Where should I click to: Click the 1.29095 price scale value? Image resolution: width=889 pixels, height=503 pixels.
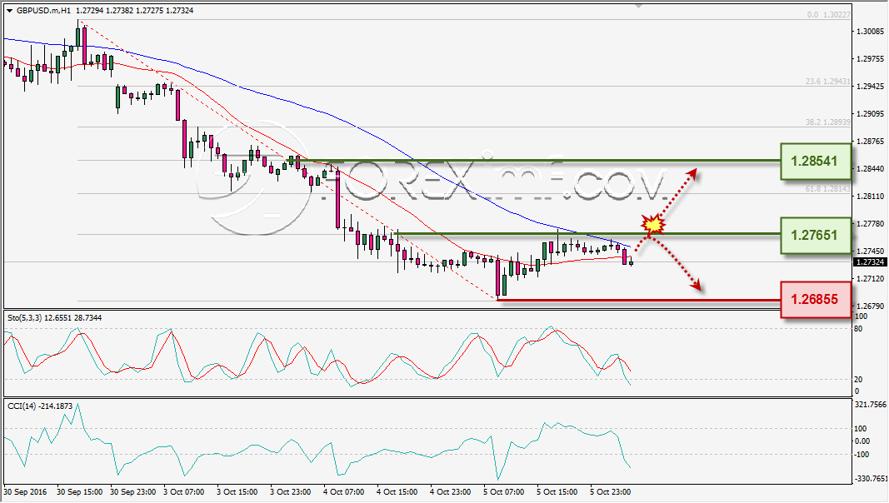point(871,114)
